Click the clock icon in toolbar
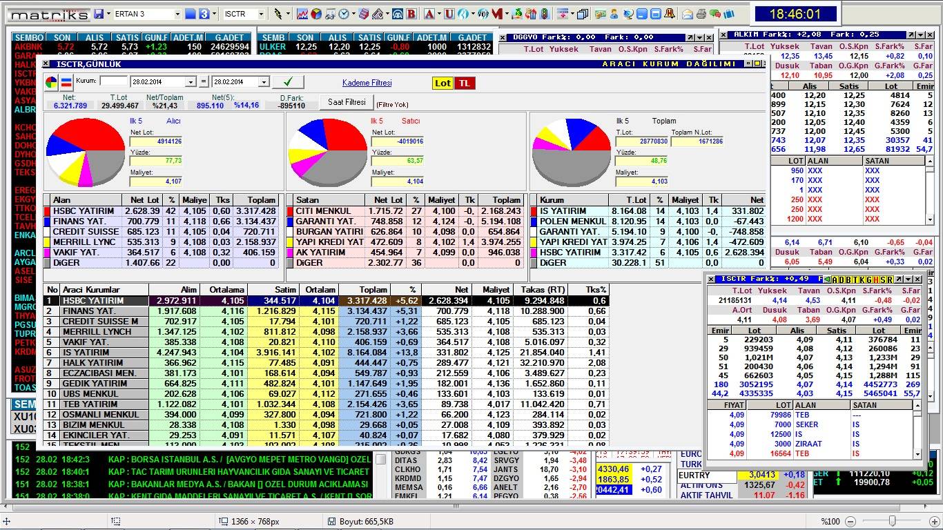 [343, 14]
